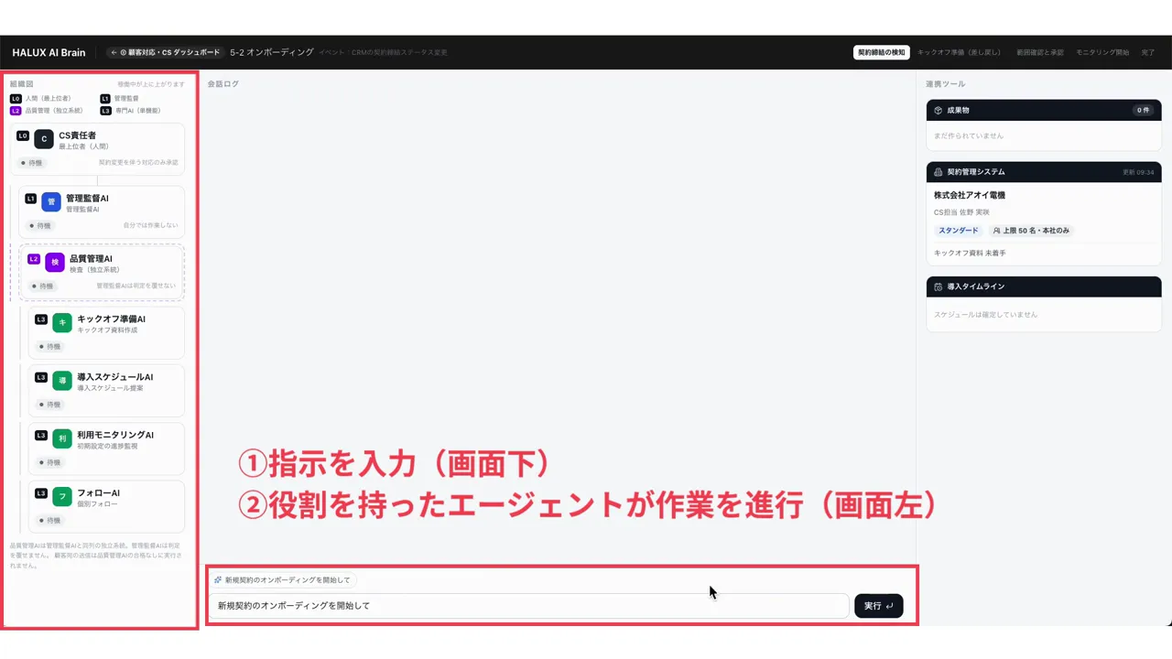Click the 契約管理システム building icon
The height and width of the screenshot is (659, 1172).
(939, 172)
